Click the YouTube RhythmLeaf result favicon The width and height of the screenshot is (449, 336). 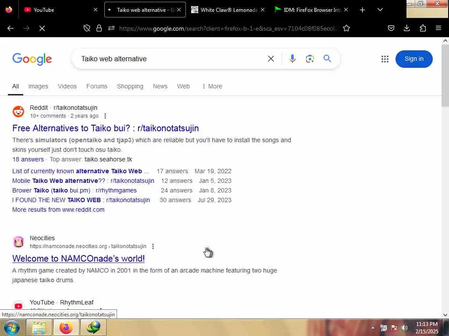click(18, 306)
